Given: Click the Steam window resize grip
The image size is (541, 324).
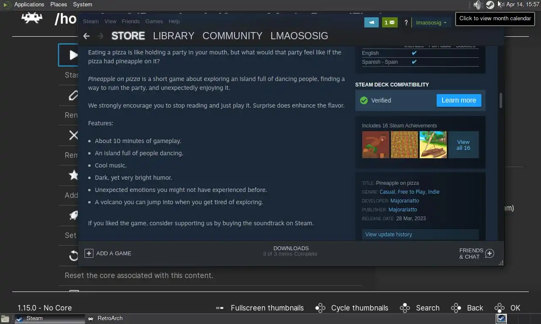Looking at the screenshot, I should (501, 263).
